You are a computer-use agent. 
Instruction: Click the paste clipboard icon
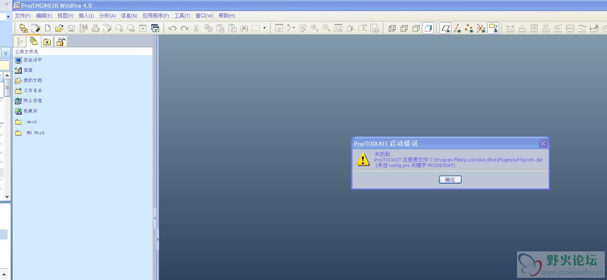click(x=220, y=29)
